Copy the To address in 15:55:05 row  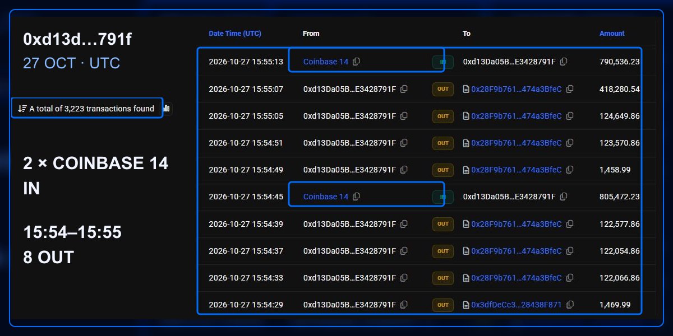(570, 116)
